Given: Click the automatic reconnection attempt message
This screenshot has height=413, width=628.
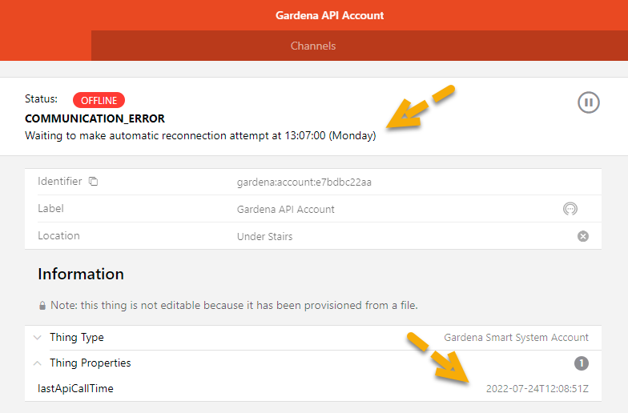Looking at the screenshot, I should pos(200,136).
